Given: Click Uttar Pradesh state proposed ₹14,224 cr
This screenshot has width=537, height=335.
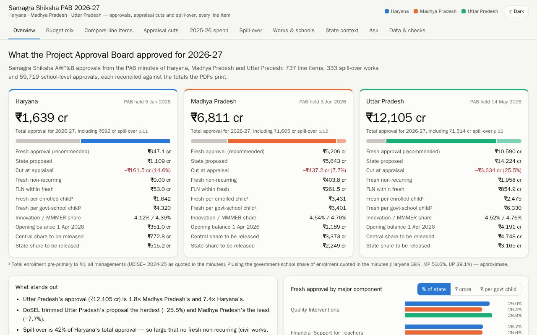Looking at the screenshot, I should 508,161.
